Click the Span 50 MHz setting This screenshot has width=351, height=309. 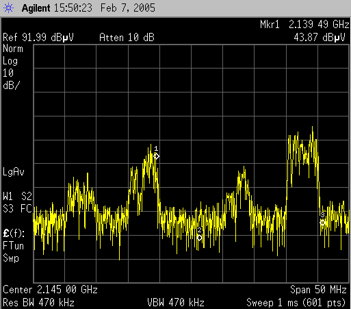(318, 290)
